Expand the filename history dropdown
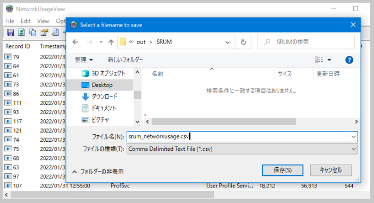Image resolution: width=374 pixels, height=203 pixels. pyautogui.click(x=353, y=137)
